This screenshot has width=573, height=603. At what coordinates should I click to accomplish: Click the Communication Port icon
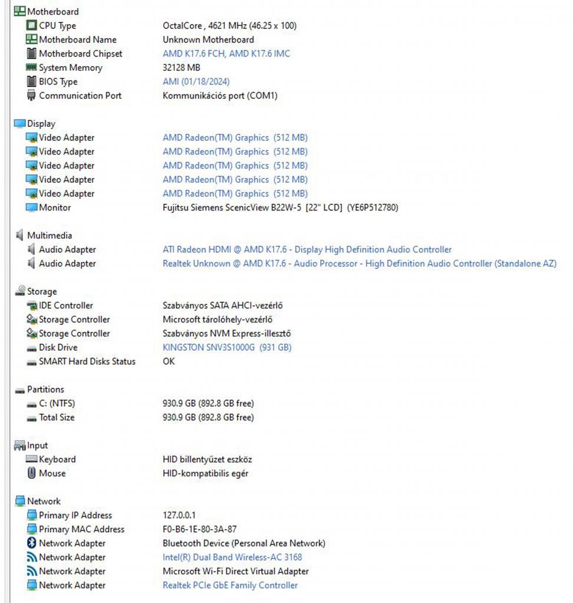coord(32,95)
